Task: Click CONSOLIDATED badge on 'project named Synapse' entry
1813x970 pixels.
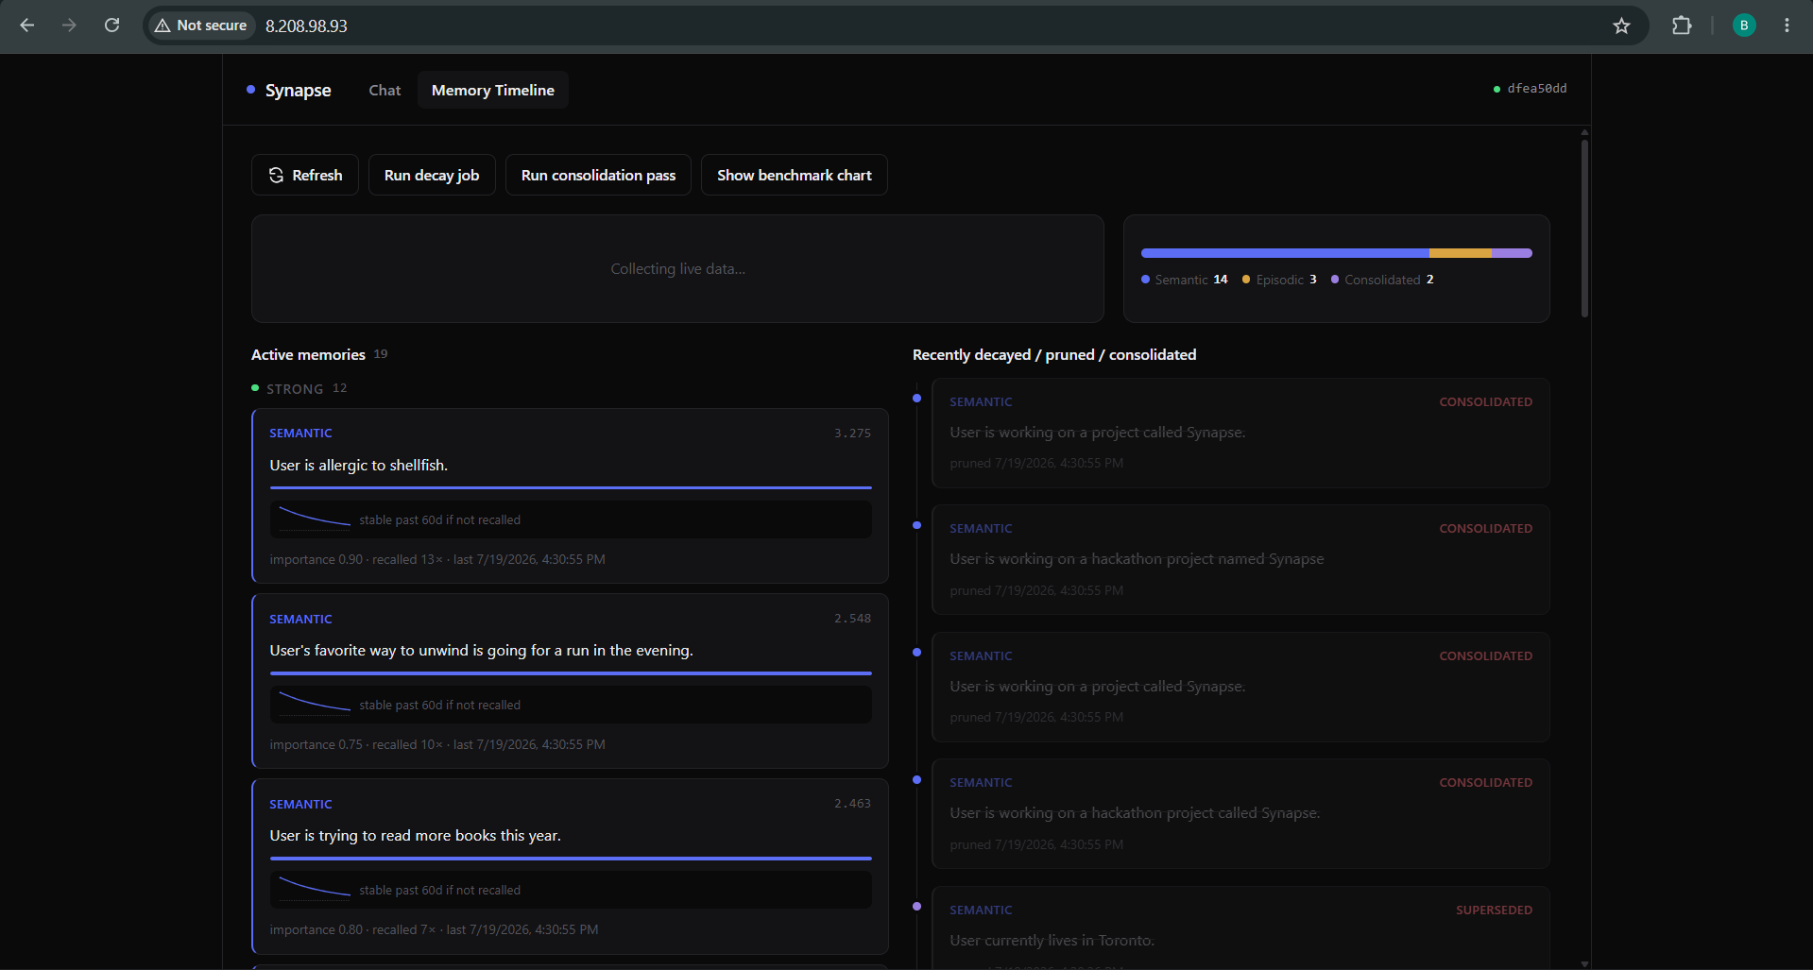Action: coord(1485,529)
